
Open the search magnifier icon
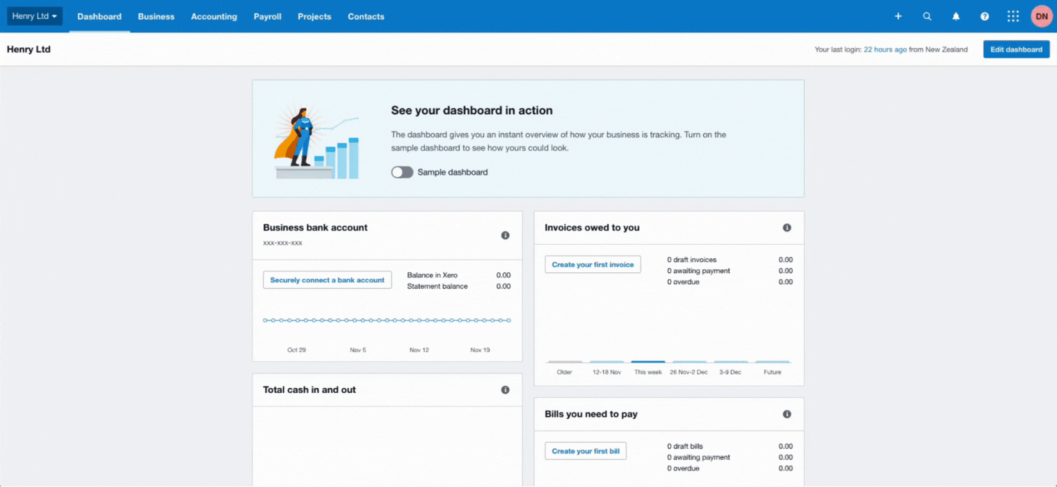click(x=927, y=16)
